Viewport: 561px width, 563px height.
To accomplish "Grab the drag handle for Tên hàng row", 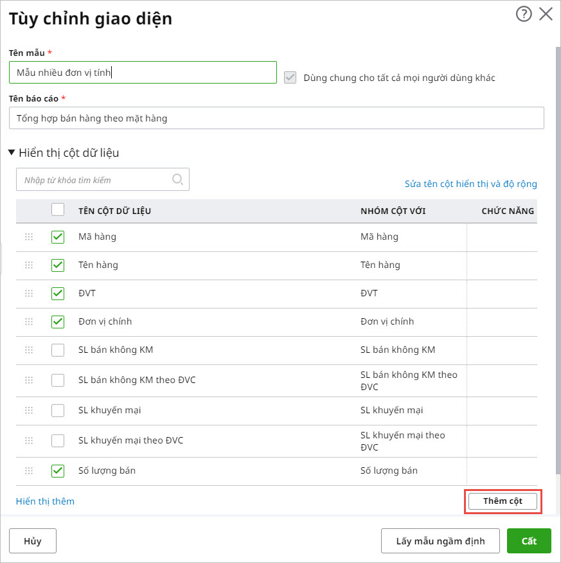I will 29,265.
